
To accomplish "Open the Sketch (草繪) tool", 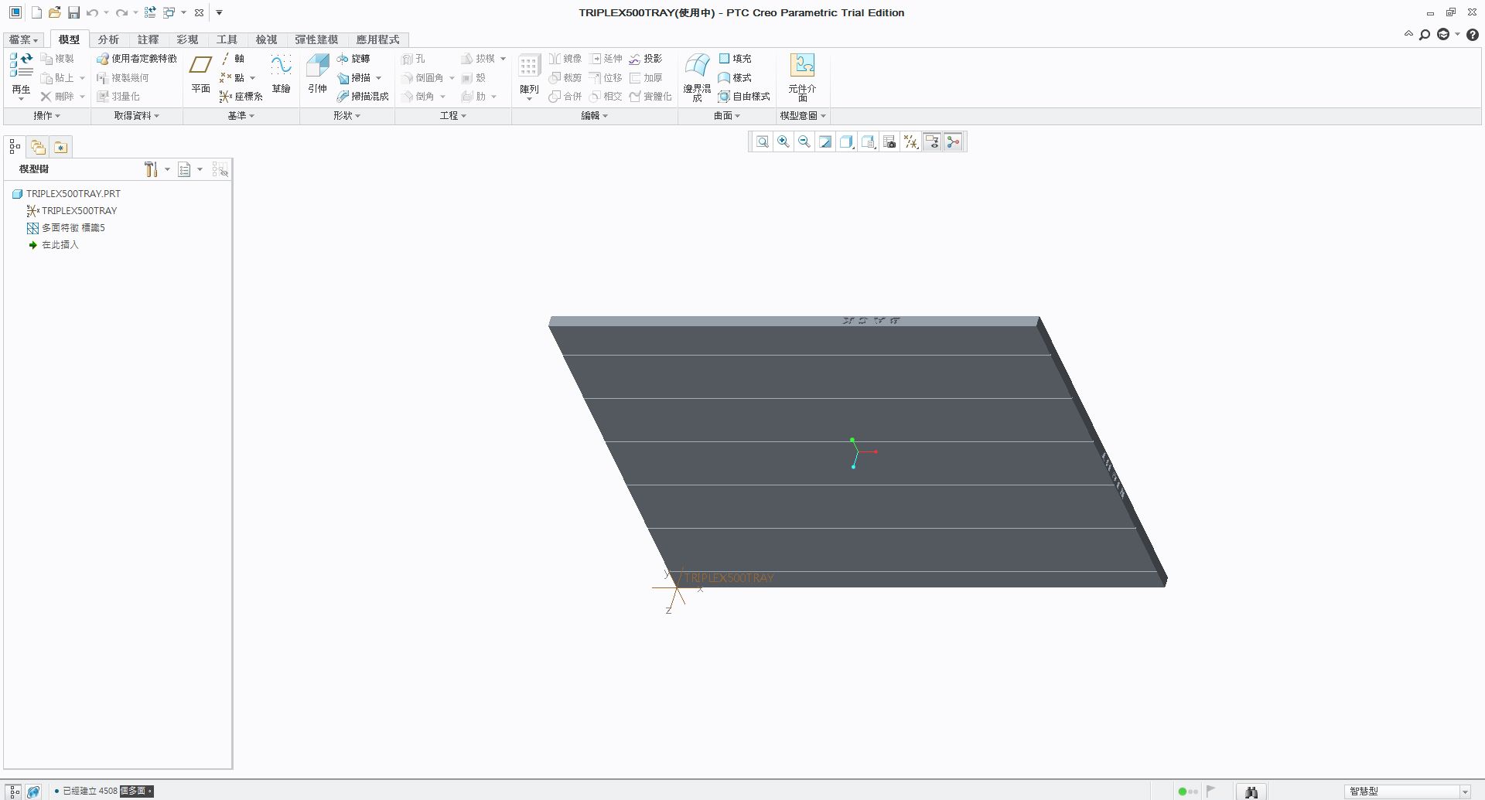I will 281,74.
